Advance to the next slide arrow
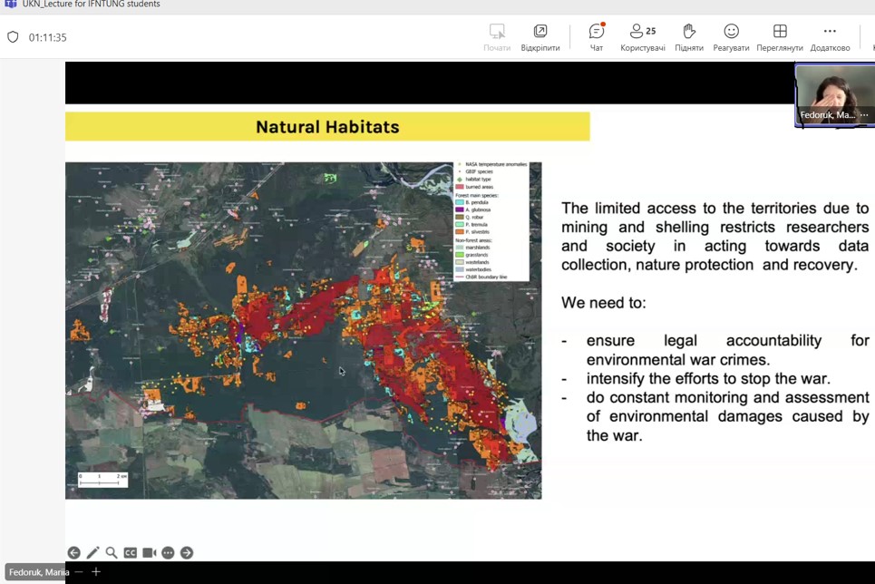 click(187, 553)
